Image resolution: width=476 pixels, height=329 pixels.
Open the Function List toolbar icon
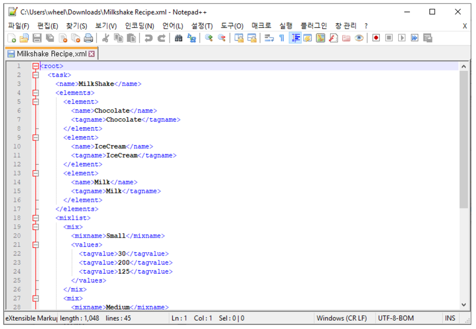333,38
